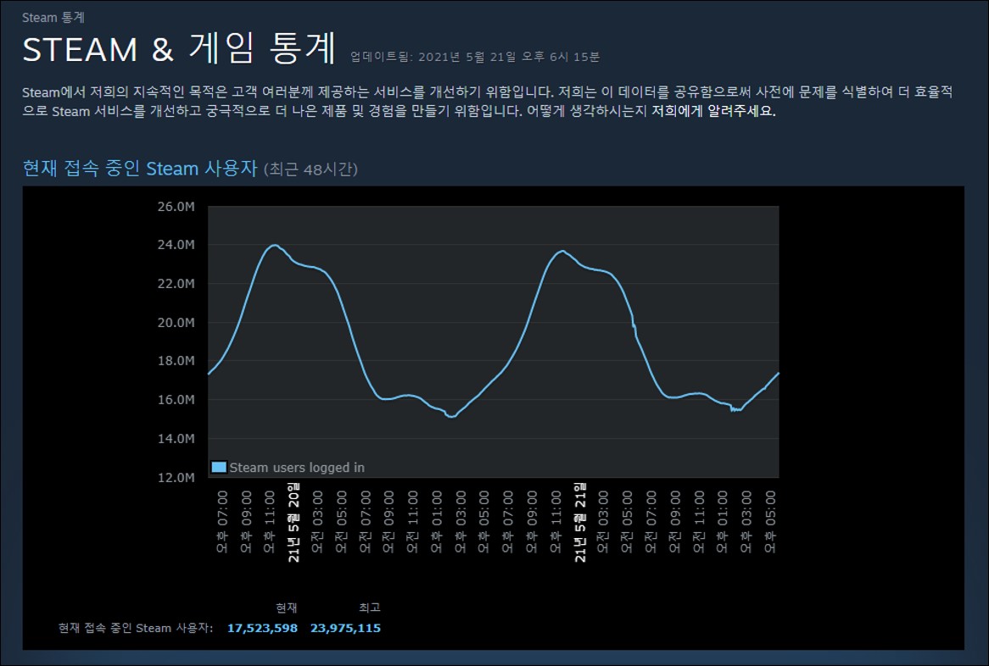Viewport: 989px width, 666px height.
Task: Click the '21년 5월 20일' date axis label
Action: pyautogui.click(x=293, y=522)
